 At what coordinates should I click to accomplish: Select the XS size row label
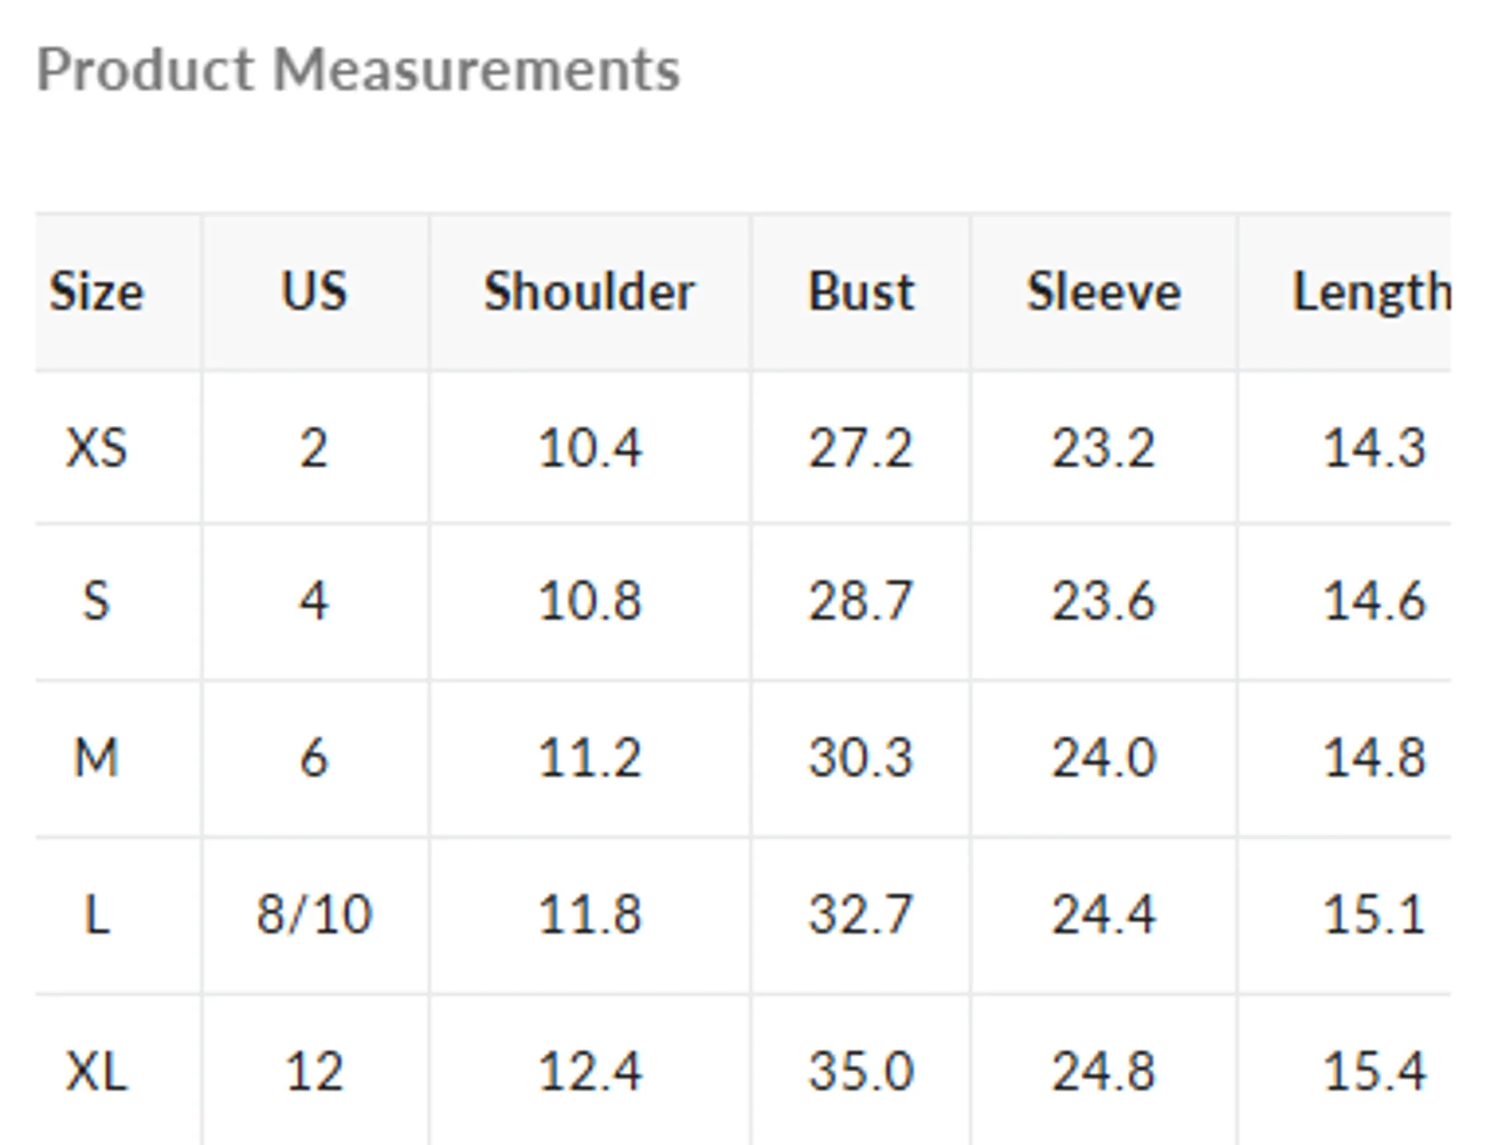96,448
